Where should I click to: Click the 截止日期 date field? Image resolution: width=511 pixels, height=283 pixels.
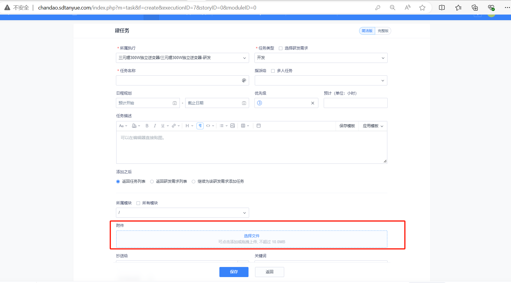point(217,103)
